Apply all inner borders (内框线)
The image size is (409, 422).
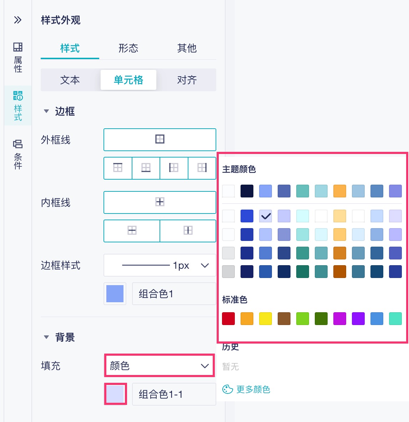160,202
